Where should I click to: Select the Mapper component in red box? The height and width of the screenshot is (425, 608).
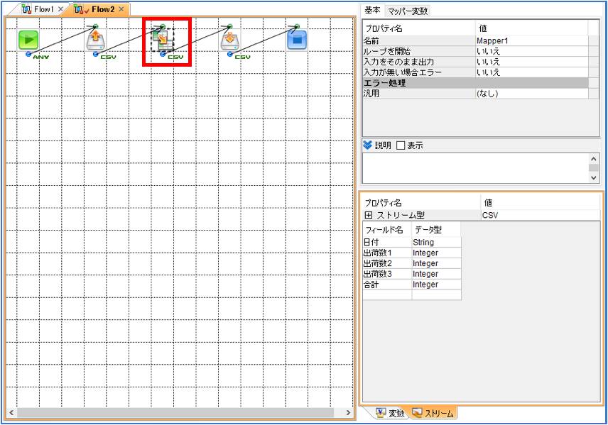pyautogui.click(x=163, y=40)
